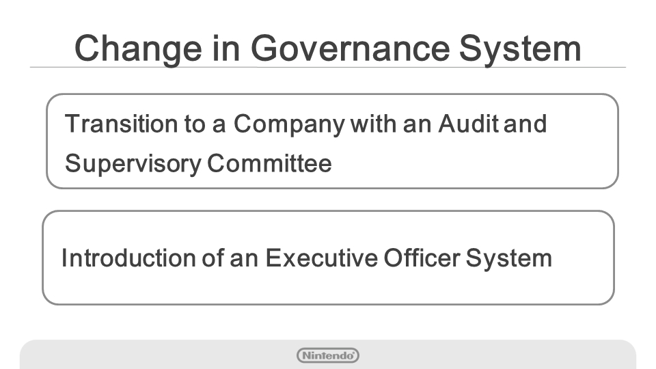Click the "Supervisory Committee" text line
656x369 pixels.
(198, 164)
